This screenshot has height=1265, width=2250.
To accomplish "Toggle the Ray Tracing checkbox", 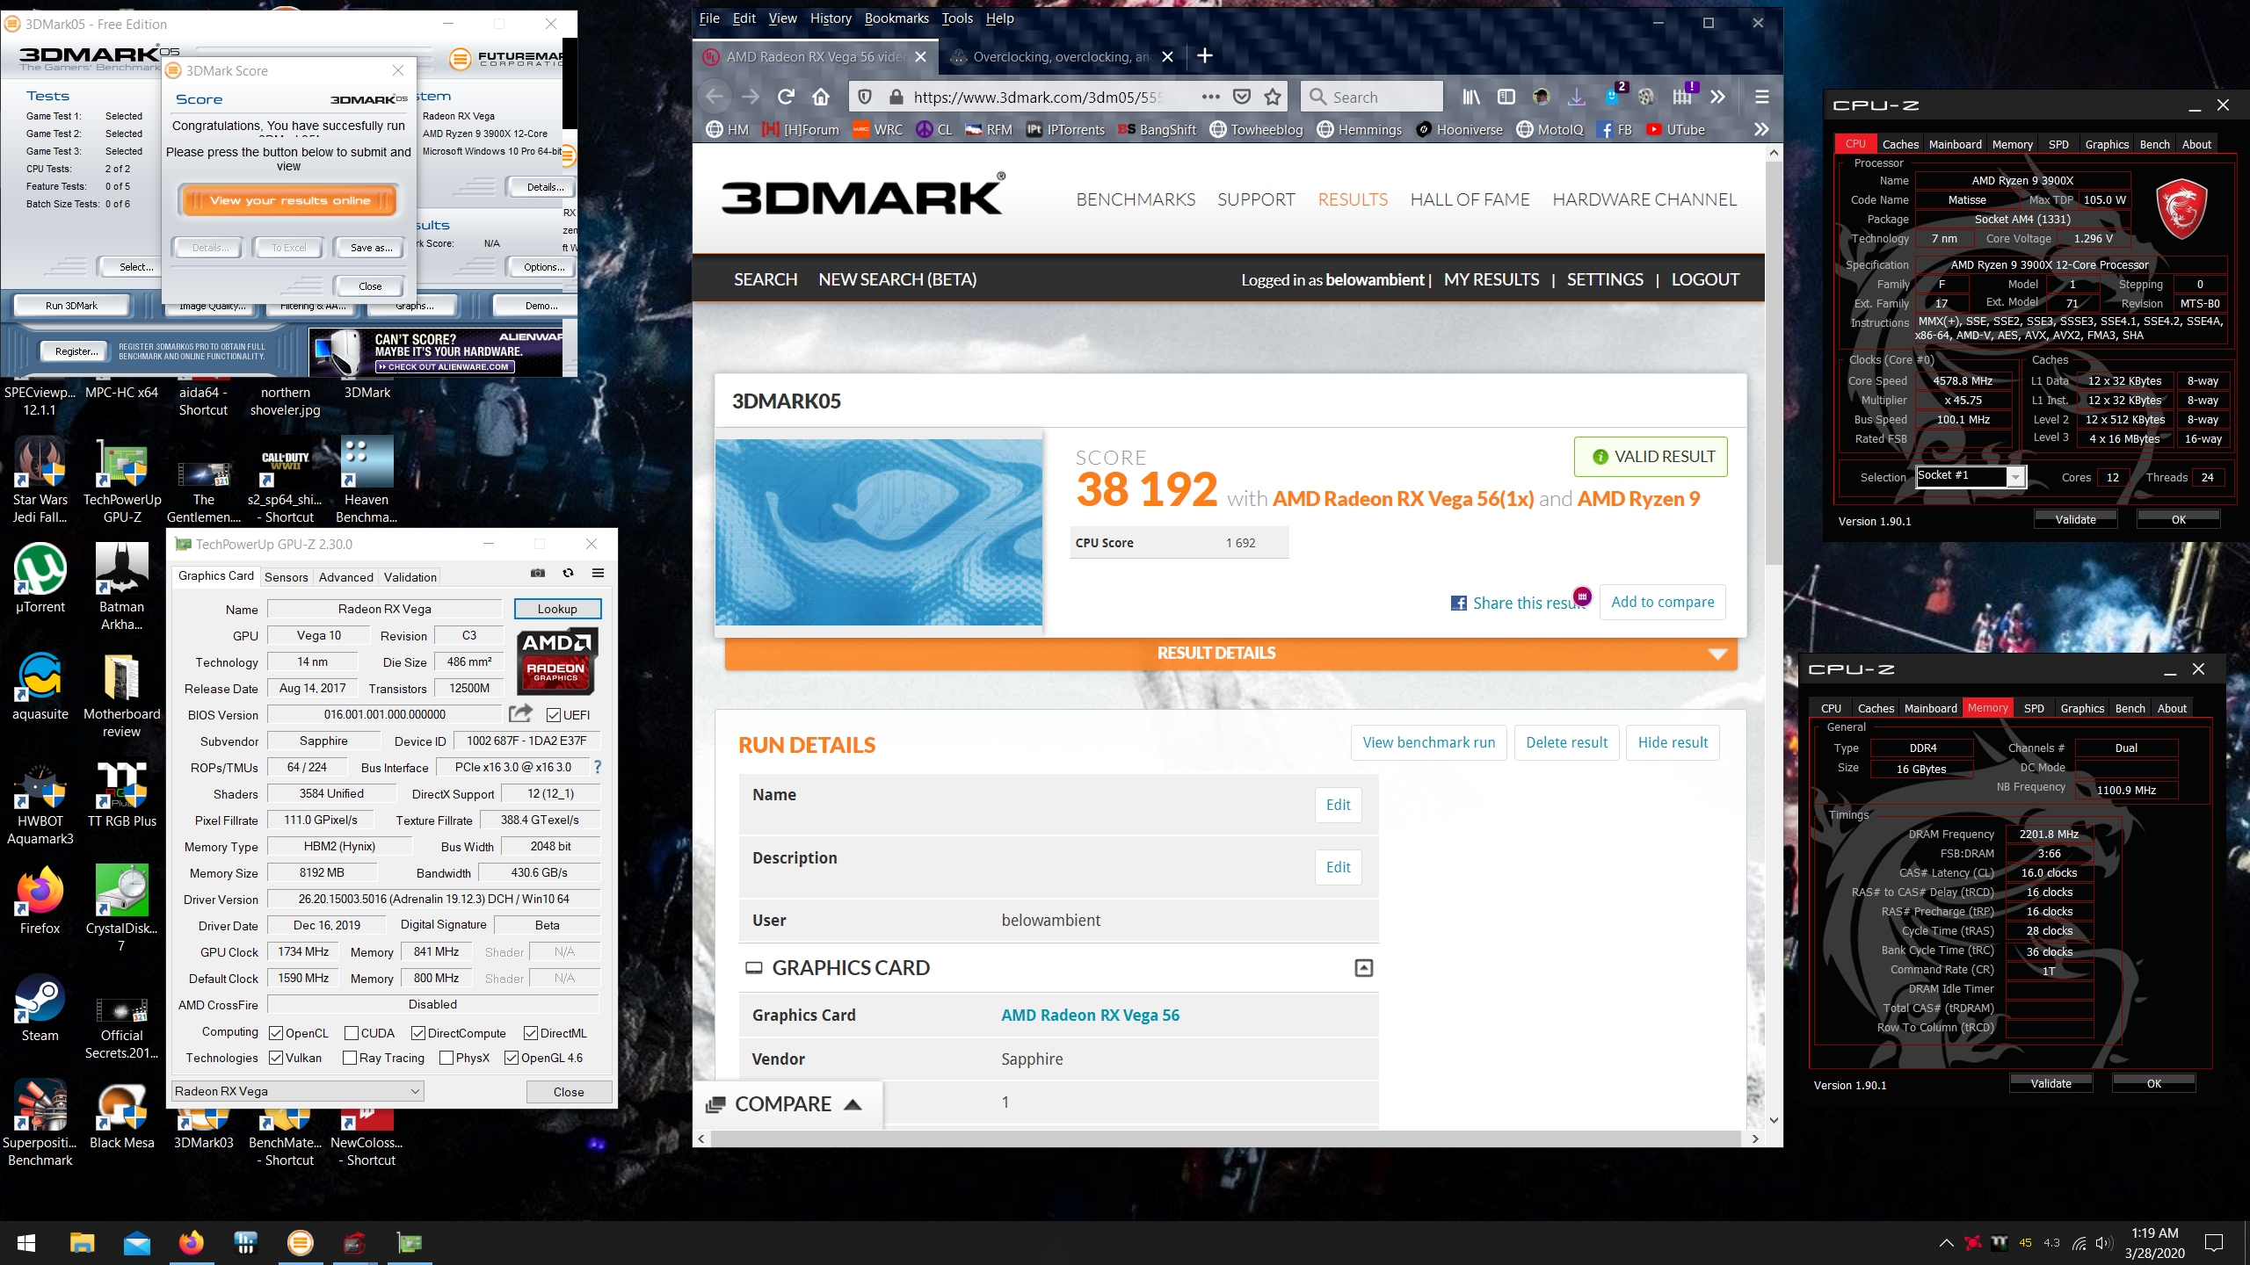I will coord(350,1058).
